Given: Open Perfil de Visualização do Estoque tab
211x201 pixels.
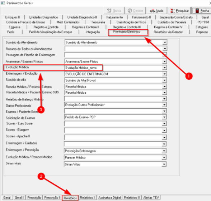Looking at the screenshot, I should click(x=51, y=32).
